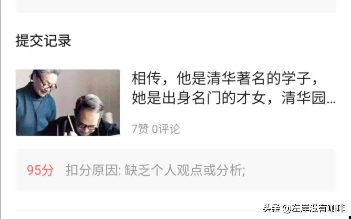Click the 清华园 text ending the title

point(304,98)
